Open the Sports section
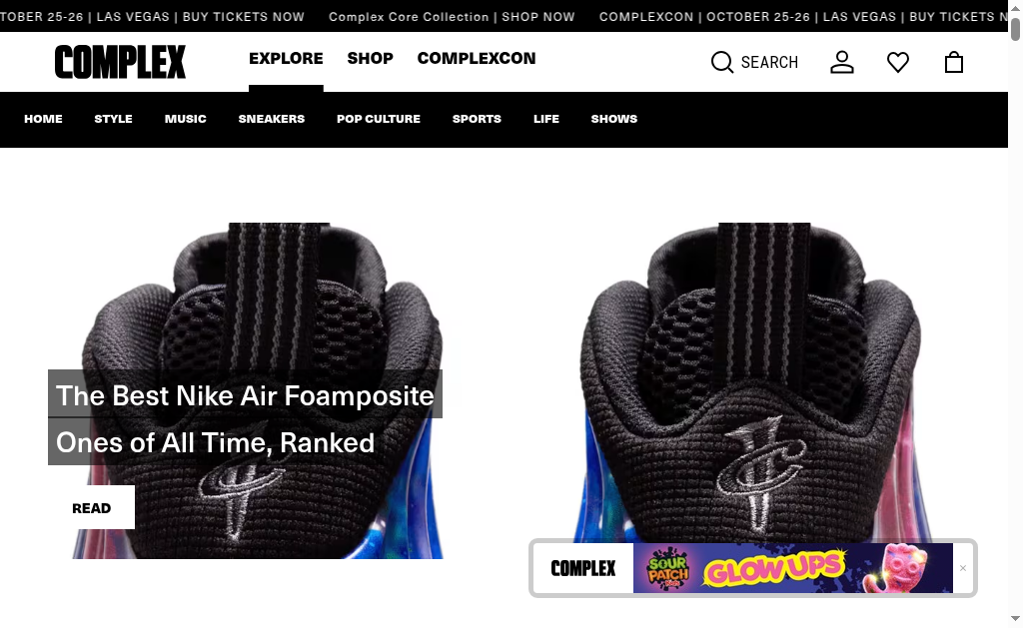 click(477, 119)
